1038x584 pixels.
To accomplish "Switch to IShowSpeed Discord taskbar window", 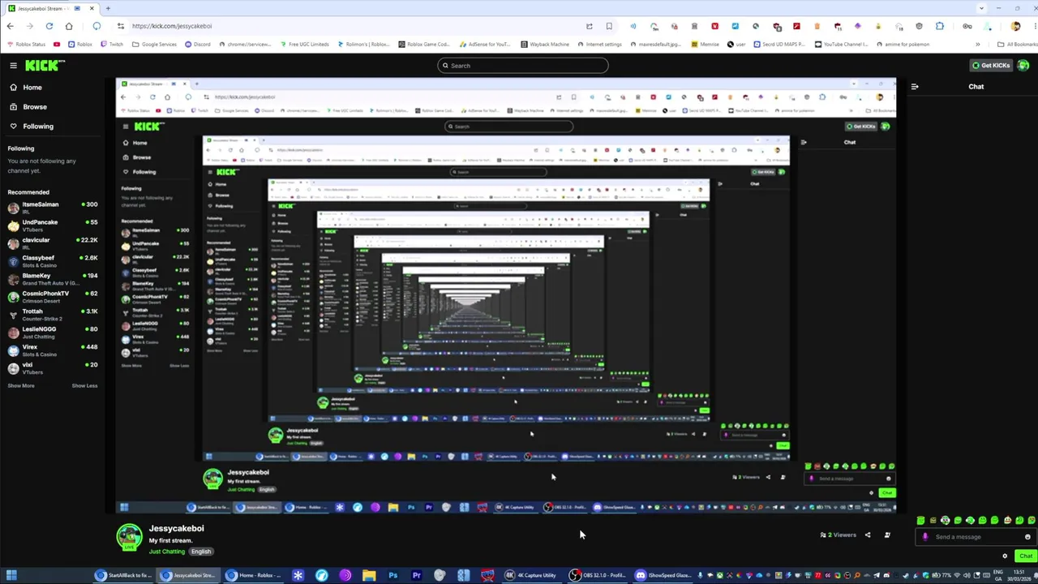I will click(663, 576).
